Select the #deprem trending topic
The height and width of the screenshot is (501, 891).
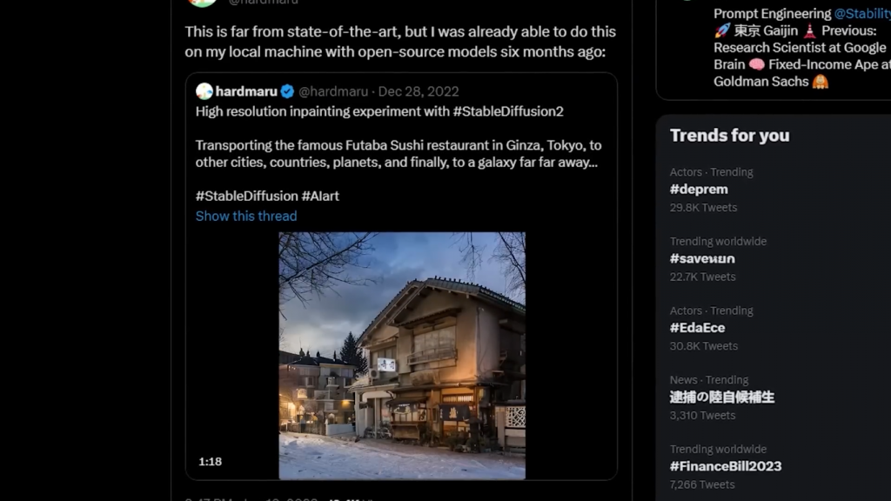click(699, 189)
